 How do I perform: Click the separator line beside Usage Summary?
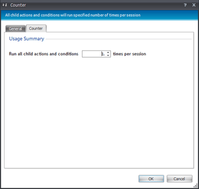pos(118,39)
